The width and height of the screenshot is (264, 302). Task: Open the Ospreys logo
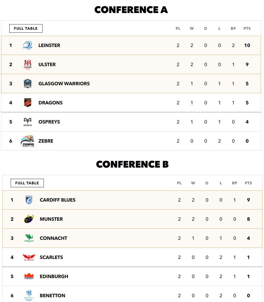(x=28, y=122)
